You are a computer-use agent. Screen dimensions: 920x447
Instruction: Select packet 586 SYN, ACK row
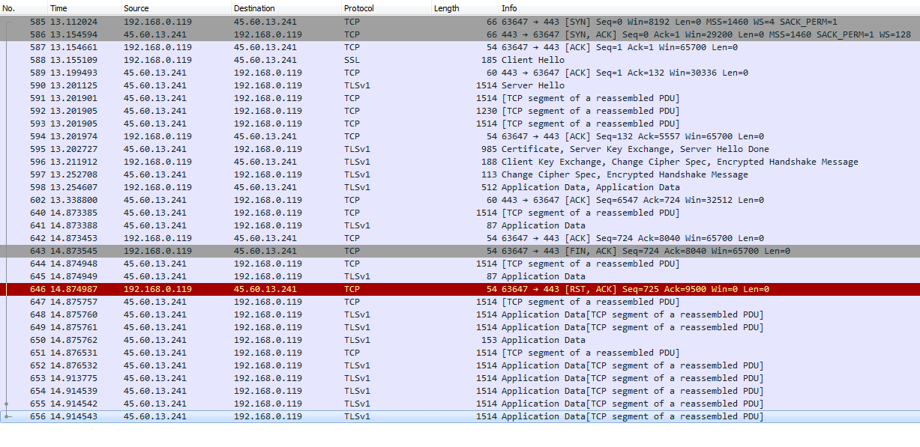point(460,34)
